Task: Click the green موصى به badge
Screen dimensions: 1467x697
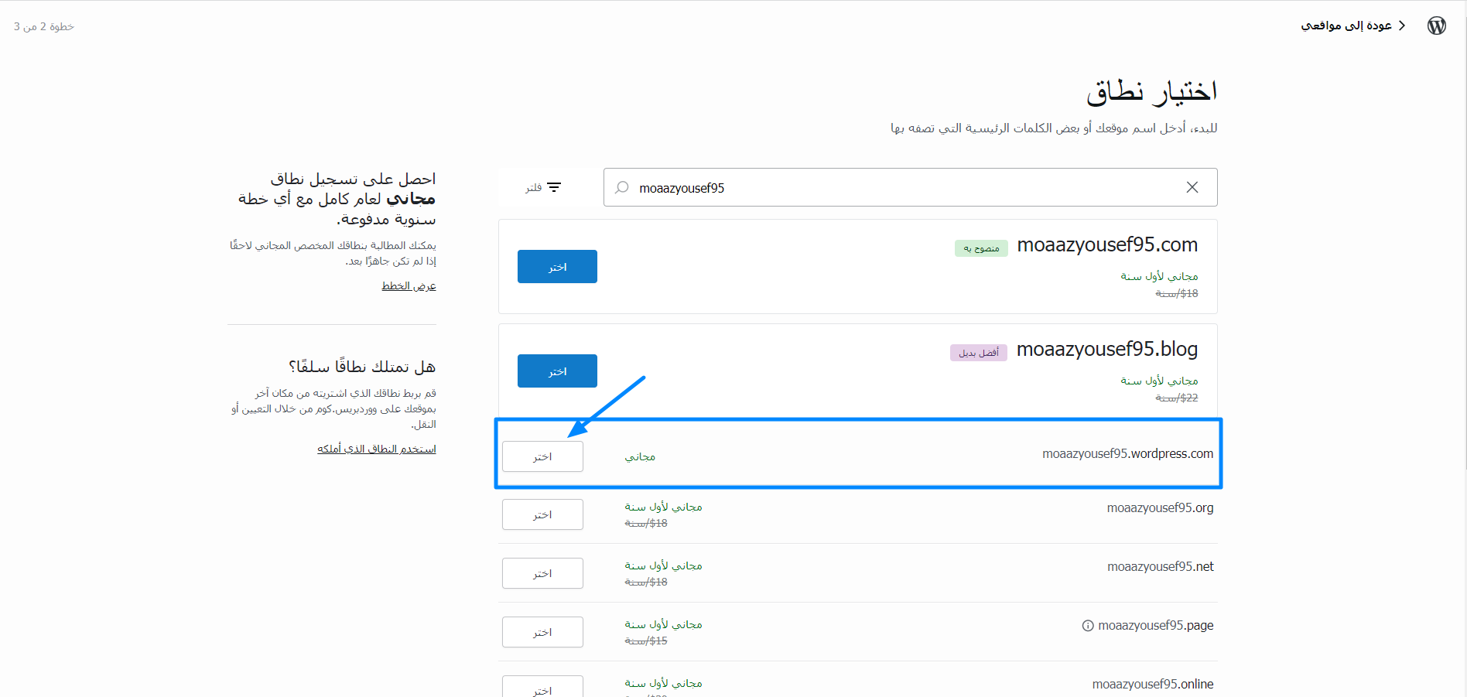Action: point(981,248)
